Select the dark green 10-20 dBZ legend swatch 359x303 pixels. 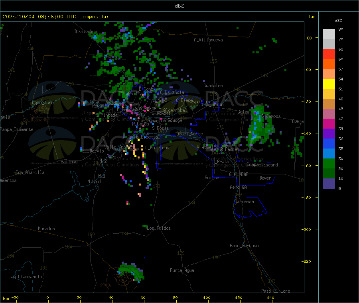[329, 174]
